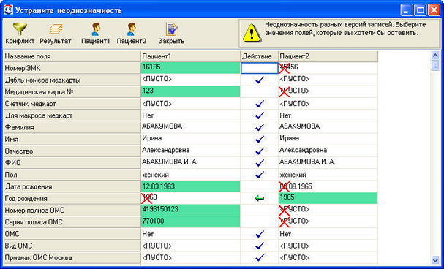This screenshot has width=444, height=269.
Task: Select Пациент1 birth date 12.03.1963
Action: pos(191,186)
